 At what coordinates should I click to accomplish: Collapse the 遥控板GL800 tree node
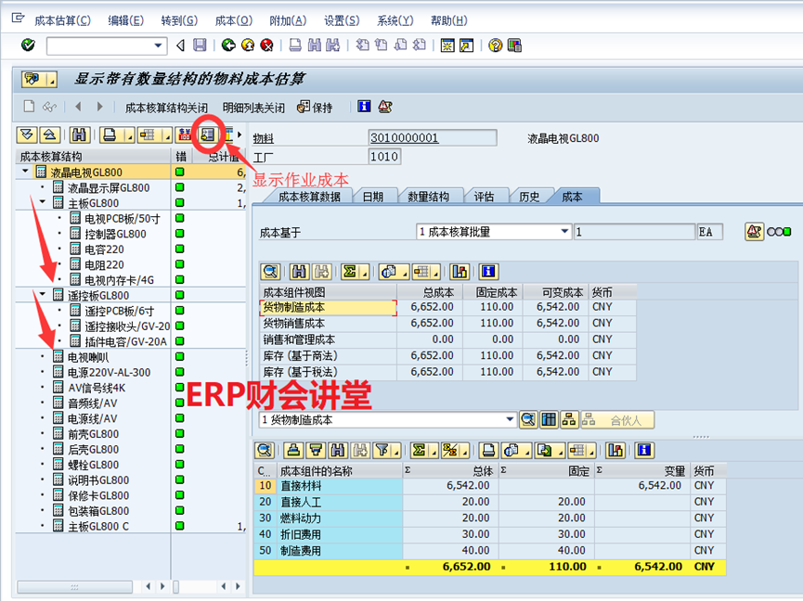[43, 295]
